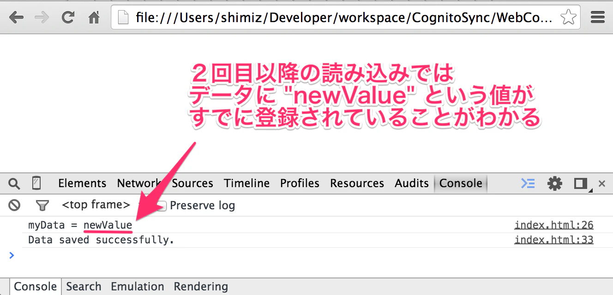Go forward to the next page
This screenshot has width=613, height=295.
tap(42, 18)
